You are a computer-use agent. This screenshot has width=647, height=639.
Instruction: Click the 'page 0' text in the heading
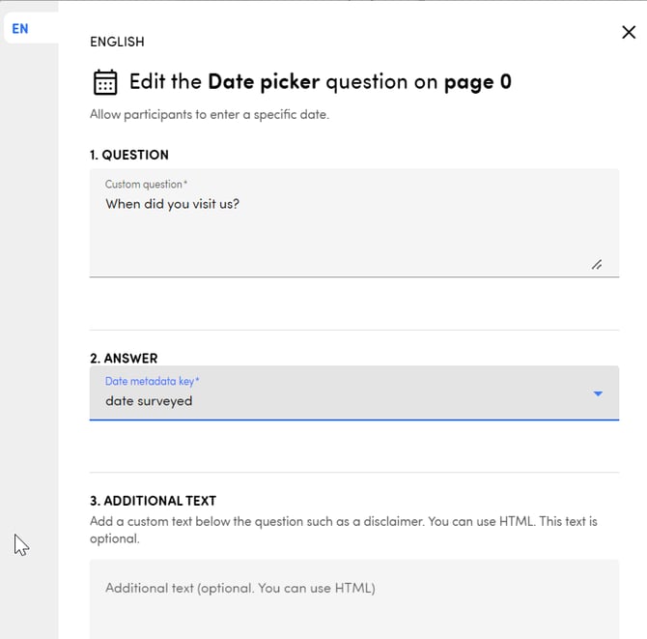pos(477,82)
